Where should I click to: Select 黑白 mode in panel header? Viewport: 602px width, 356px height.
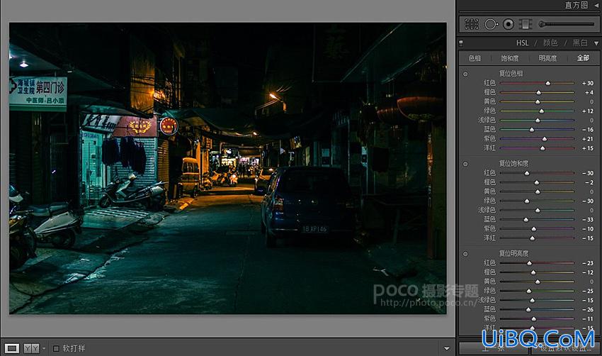click(580, 43)
